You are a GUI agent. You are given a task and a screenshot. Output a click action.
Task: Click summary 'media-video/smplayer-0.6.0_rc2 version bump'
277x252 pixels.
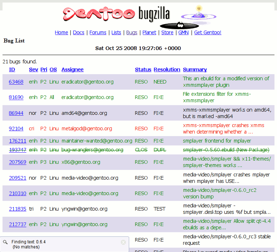click(220, 193)
